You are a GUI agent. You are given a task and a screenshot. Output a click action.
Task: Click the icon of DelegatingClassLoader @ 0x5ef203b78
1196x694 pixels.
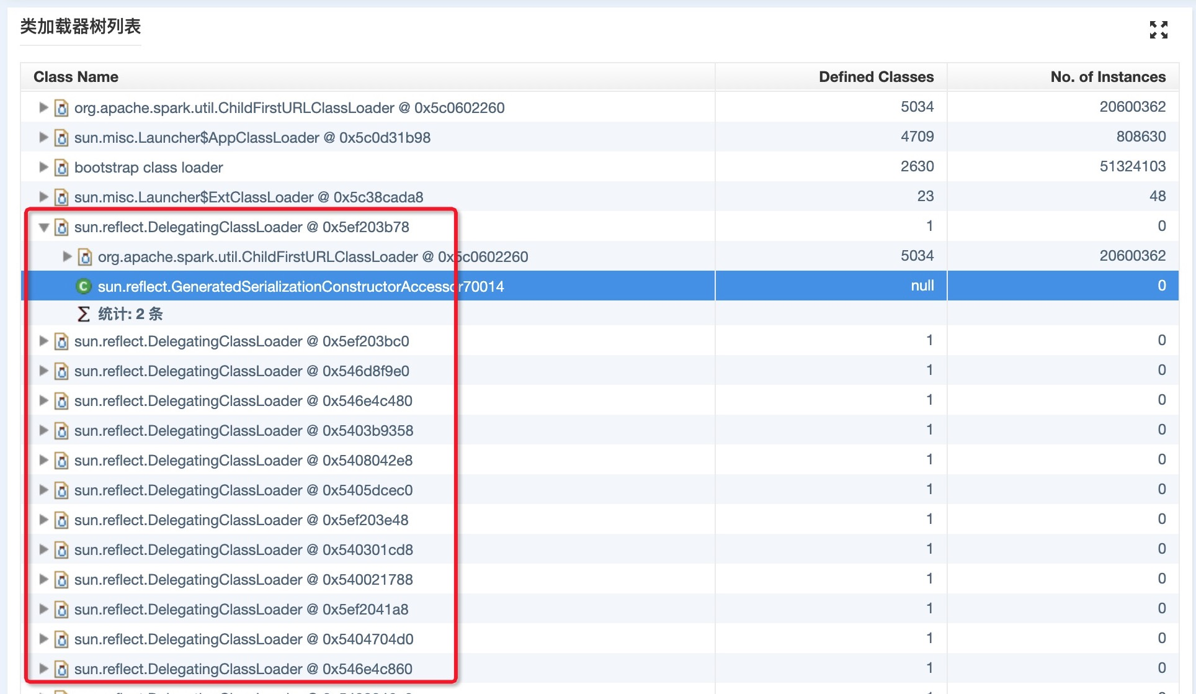click(x=61, y=227)
